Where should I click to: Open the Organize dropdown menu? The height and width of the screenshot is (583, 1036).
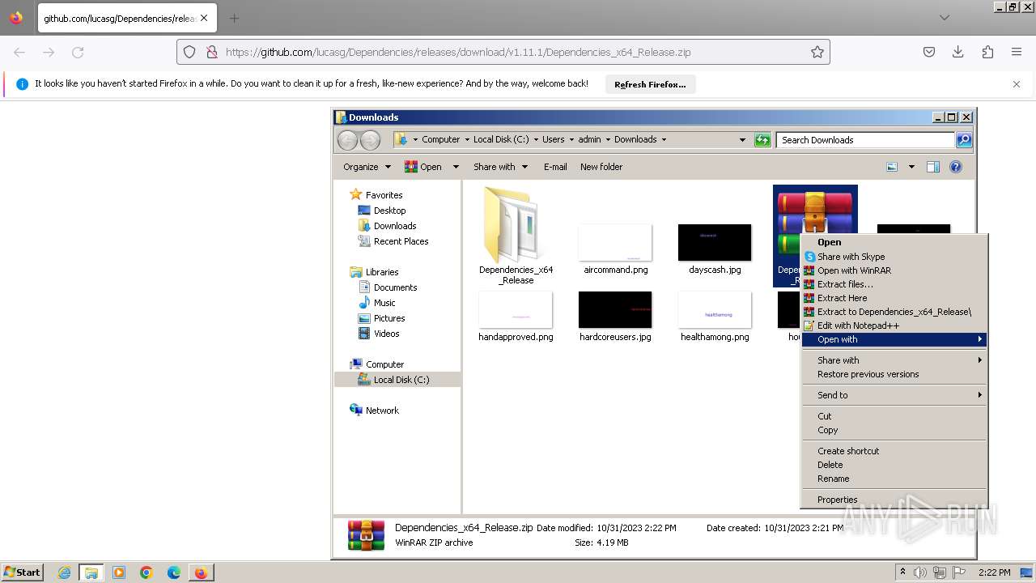click(367, 167)
